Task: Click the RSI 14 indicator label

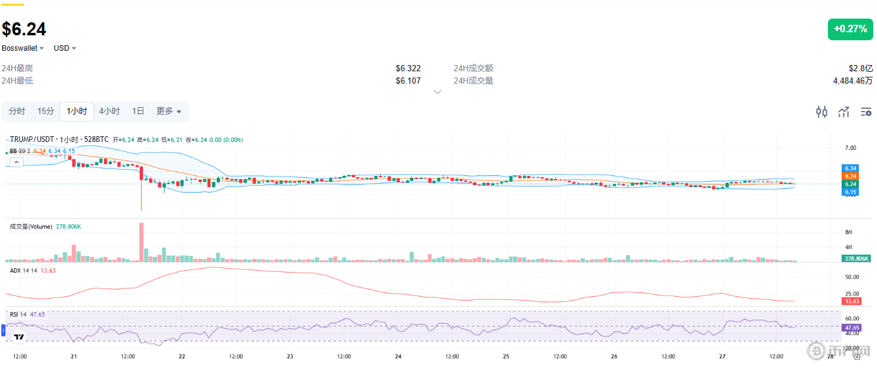Action: click(18, 315)
